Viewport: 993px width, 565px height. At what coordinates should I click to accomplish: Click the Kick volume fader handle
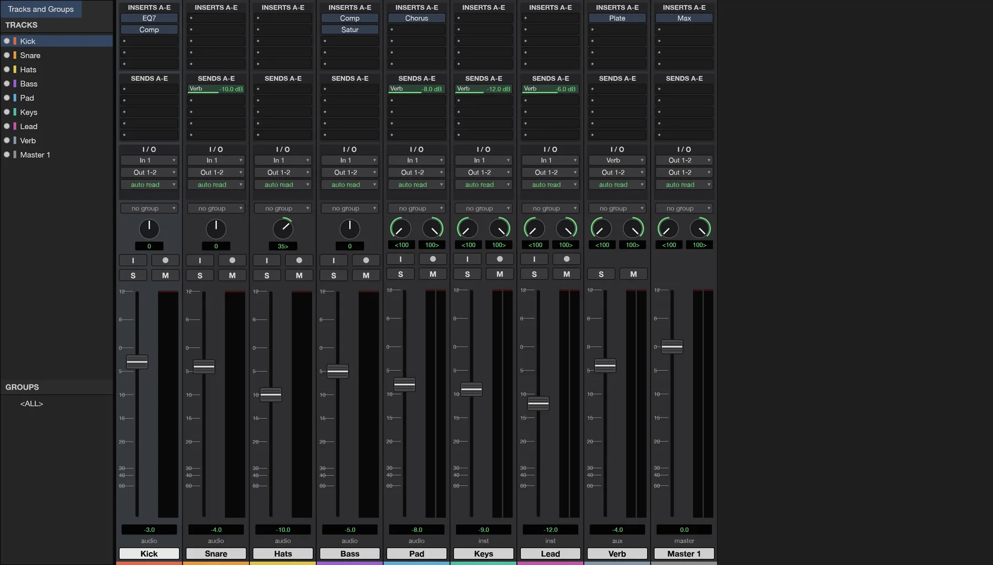[137, 361]
